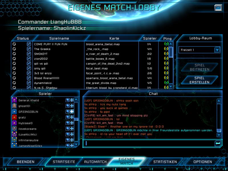Viewport: 228px width, 171px height.
Task: Sort the game list by Spielname header
Action: [x=59, y=38]
